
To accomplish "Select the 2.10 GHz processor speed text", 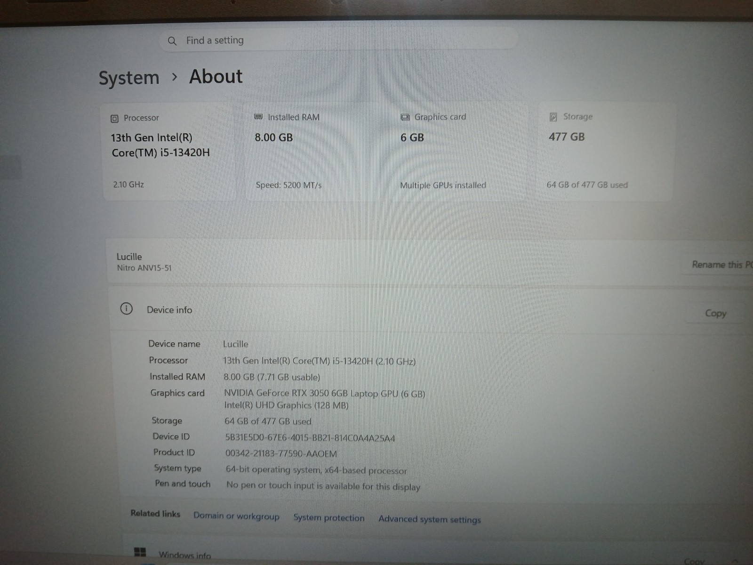I will tap(128, 185).
